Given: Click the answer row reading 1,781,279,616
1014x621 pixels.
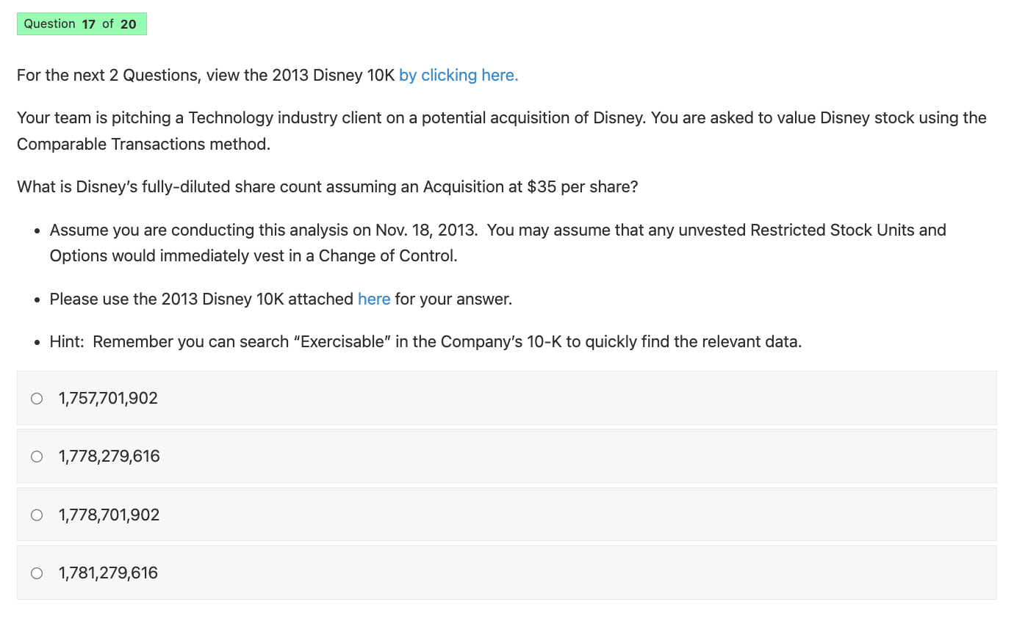Looking at the screenshot, I should 108,573.
